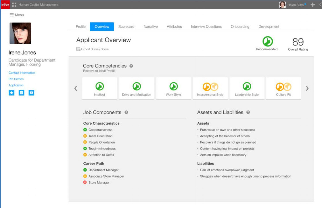The height and width of the screenshot is (208, 322).
Task: Select the Intellect competency card
Action: 99,88
